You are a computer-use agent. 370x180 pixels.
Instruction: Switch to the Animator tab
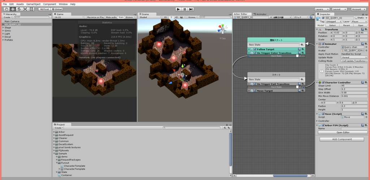tap(260, 14)
